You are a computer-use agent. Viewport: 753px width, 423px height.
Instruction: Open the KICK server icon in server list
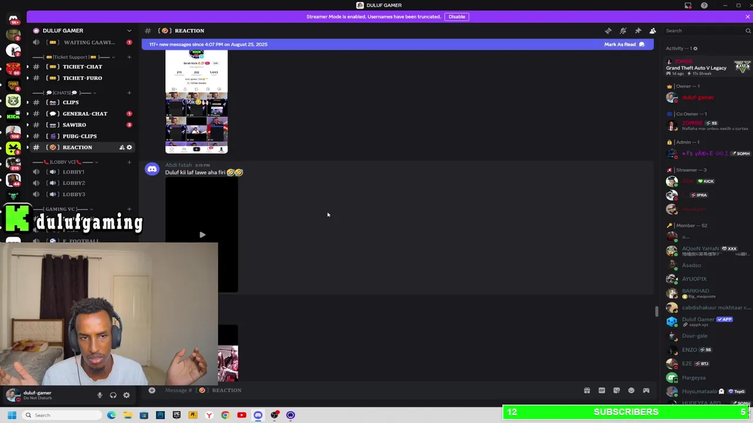tap(13, 116)
